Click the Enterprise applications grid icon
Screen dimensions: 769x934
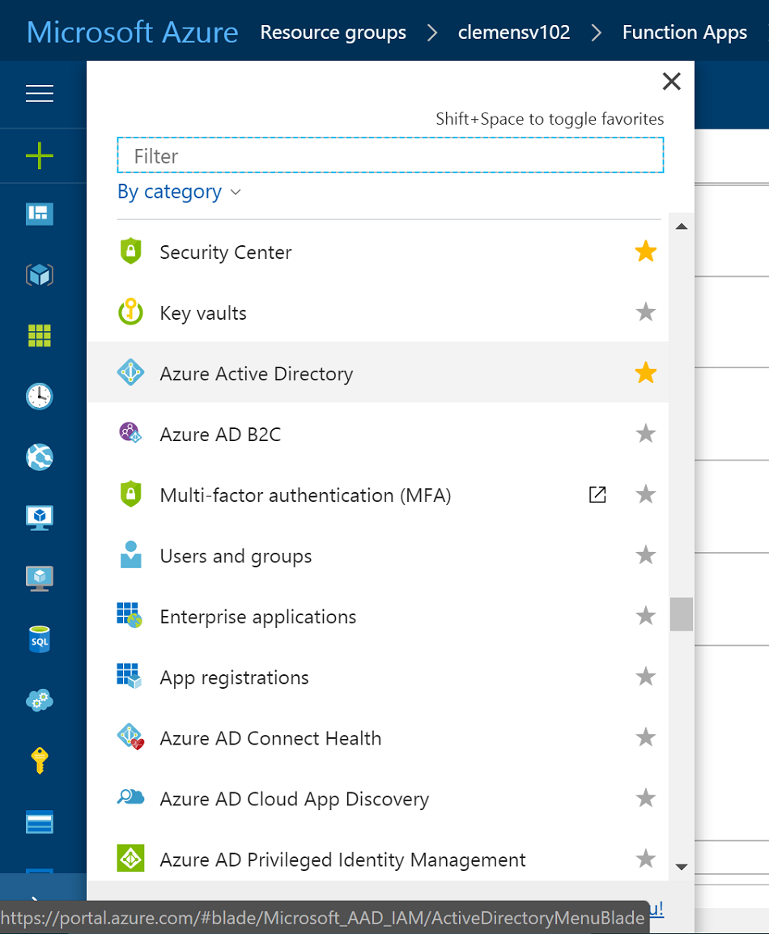[130, 615]
